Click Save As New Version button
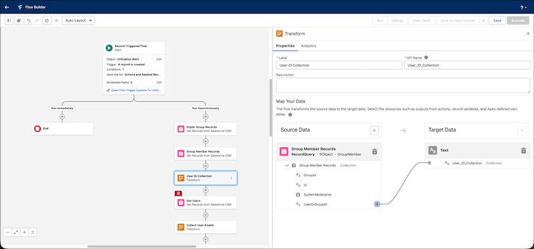Viewport: 534px width, 249px height. tap(457, 21)
